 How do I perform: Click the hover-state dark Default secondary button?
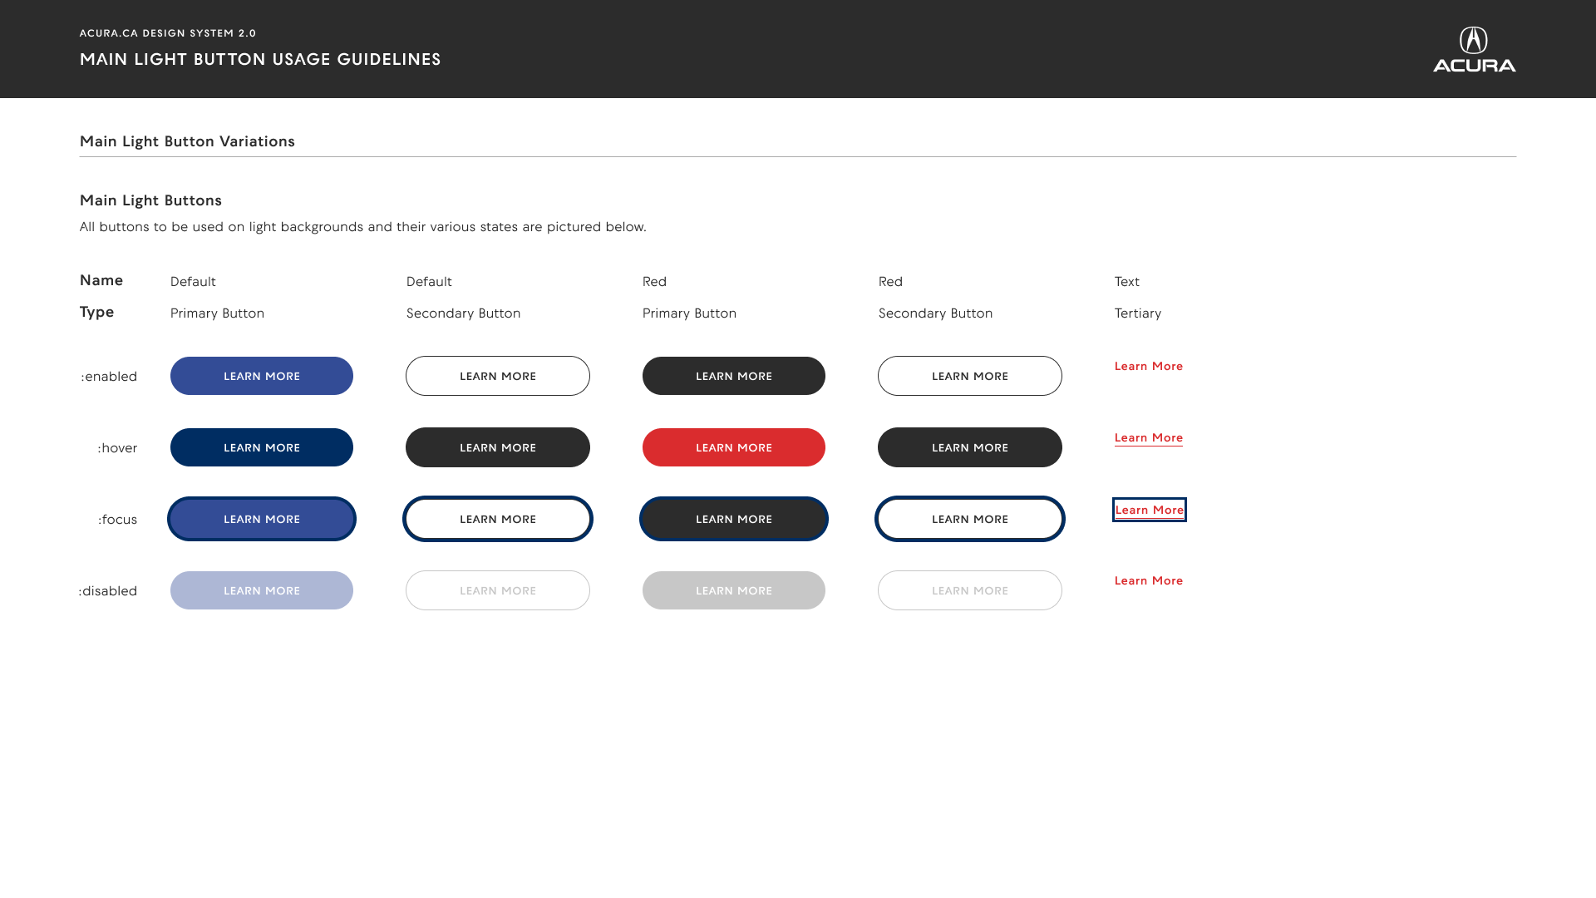[x=498, y=447]
